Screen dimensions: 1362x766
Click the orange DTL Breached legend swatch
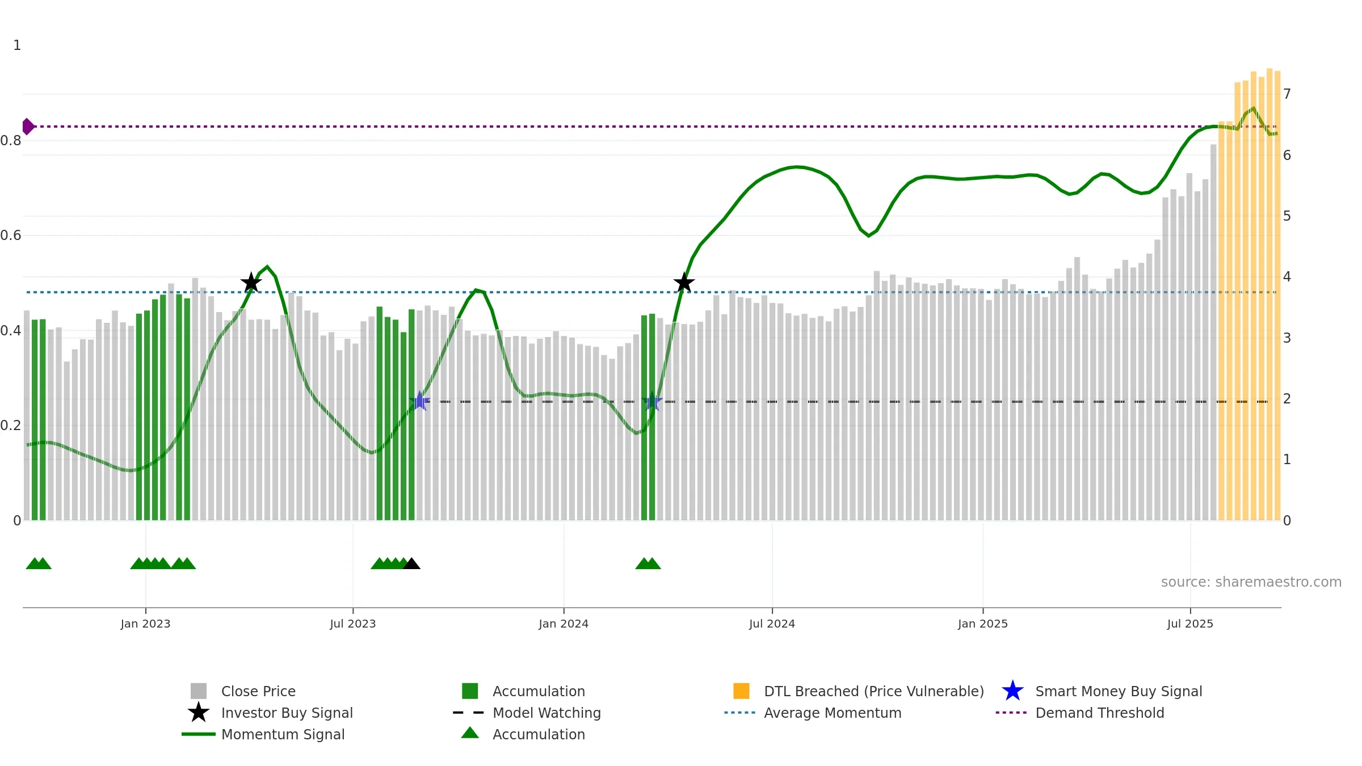[741, 691]
